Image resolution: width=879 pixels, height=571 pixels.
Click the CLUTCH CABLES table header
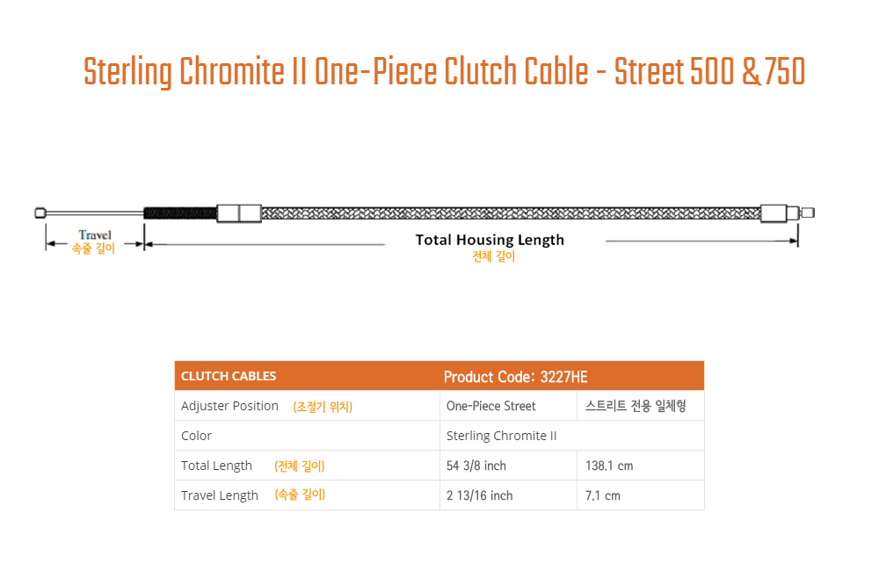[x=229, y=376]
